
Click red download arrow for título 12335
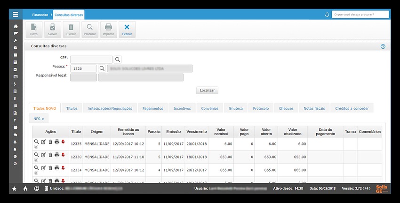pos(63,142)
